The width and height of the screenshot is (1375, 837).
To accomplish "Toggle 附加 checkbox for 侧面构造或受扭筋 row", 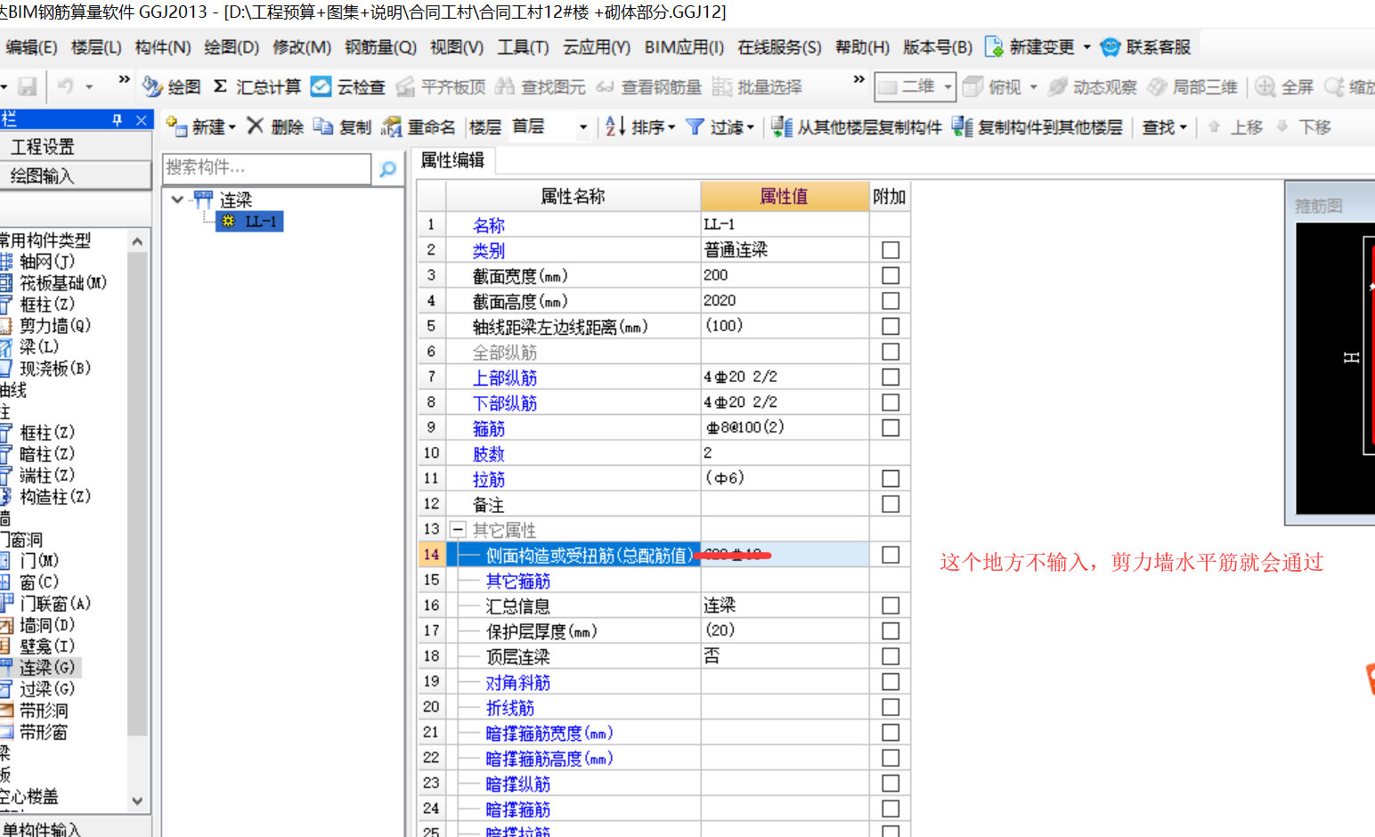I will point(891,555).
